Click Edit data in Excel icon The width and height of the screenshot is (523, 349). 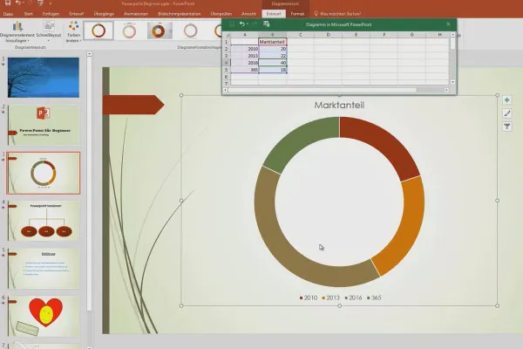click(x=266, y=24)
